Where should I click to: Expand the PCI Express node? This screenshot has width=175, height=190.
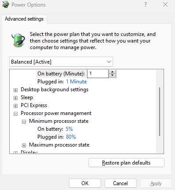(x=15, y=106)
